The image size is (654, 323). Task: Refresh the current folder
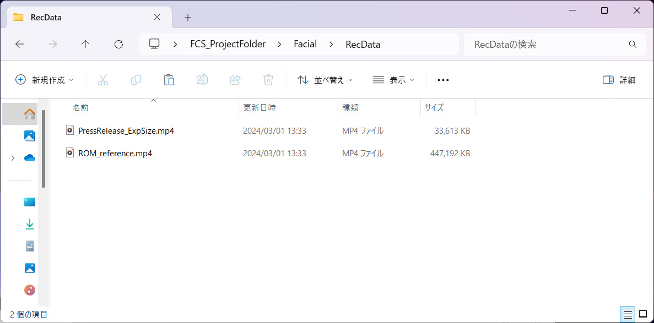tap(118, 44)
